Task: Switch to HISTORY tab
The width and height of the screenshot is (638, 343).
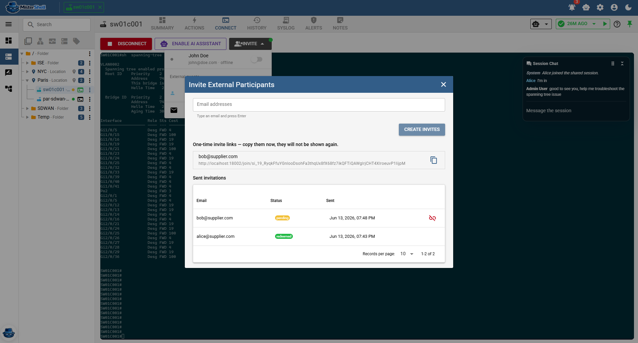Action: pos(257,24)
